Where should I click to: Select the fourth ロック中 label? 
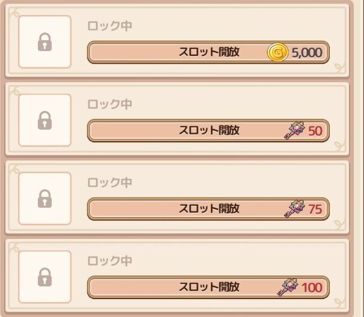coord(109,261)
